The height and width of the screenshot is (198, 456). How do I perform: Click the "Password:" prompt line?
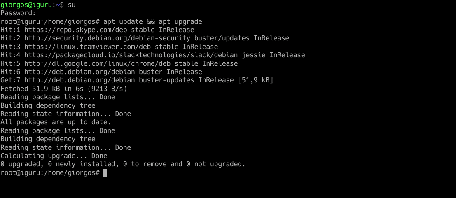click(18, 13)
